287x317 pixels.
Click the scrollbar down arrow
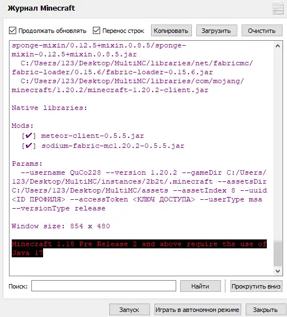[x=277, y=271]
